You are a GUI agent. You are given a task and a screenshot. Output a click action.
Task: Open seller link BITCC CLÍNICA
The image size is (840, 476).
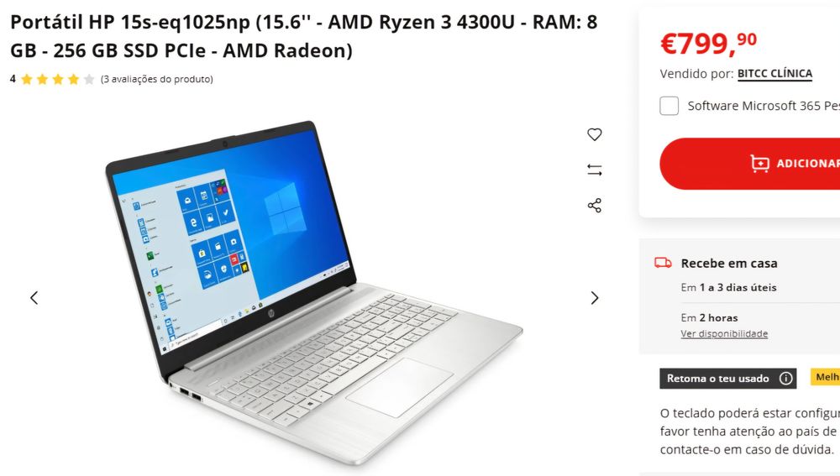coord(774,73)
